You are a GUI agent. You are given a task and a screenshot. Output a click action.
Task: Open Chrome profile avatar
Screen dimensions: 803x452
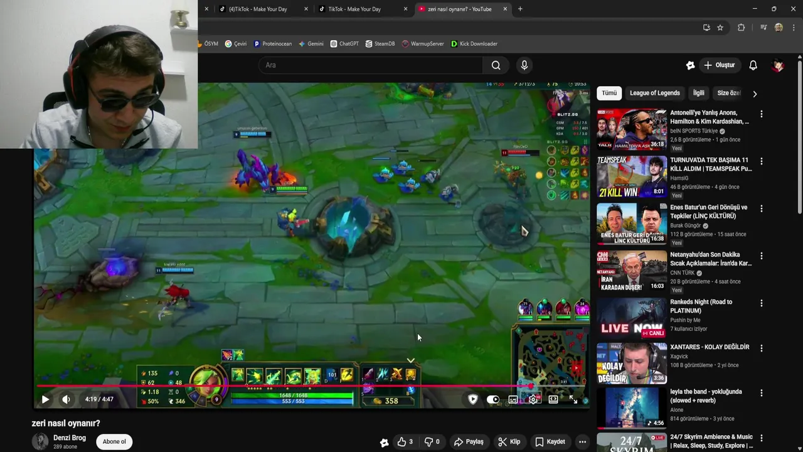pos(779,28)
